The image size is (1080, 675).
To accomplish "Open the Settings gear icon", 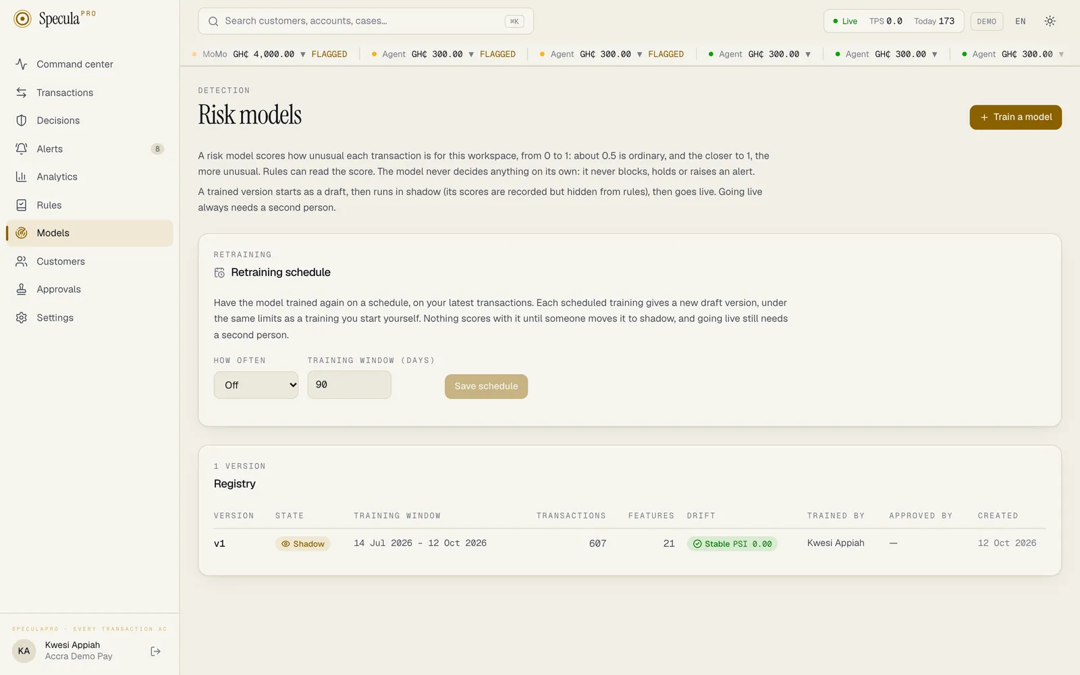I will point(22,317).
